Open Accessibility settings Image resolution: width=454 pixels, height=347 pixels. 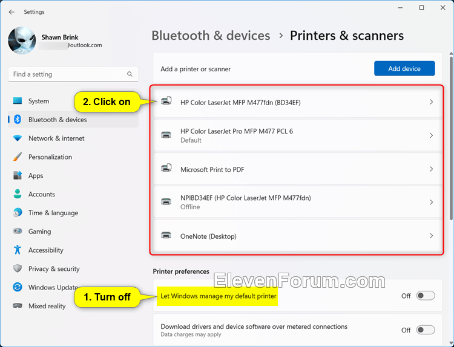tap(73, 250)
